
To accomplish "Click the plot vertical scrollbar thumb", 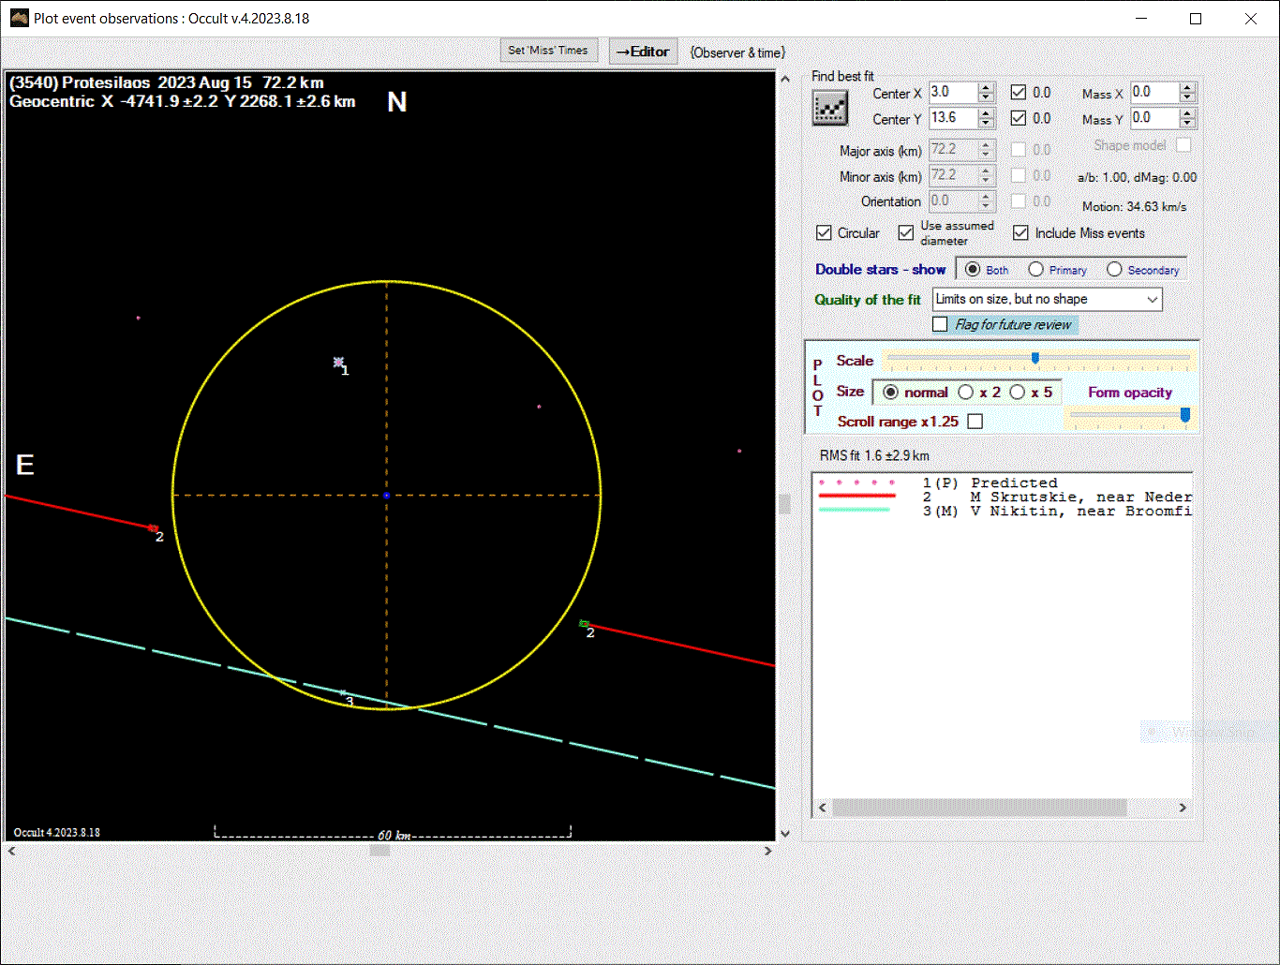I will coord(785,504).
